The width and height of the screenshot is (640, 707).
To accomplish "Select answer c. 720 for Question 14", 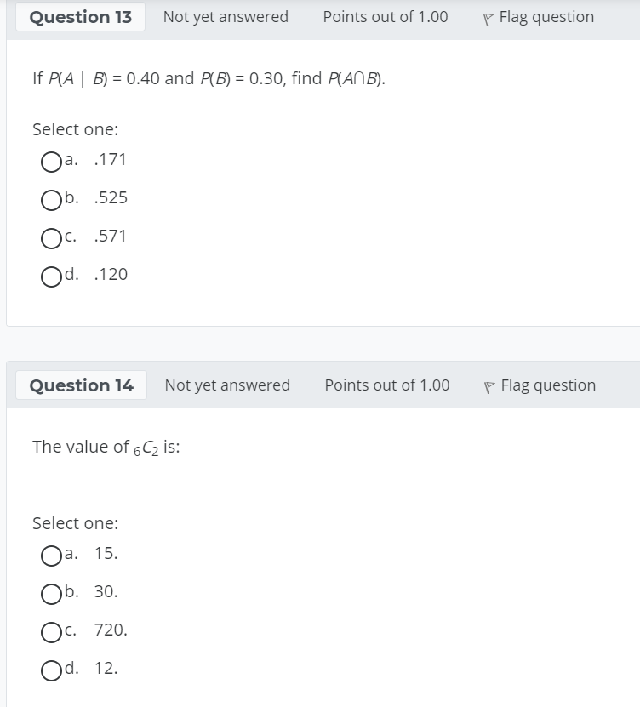I will (51, 632).
